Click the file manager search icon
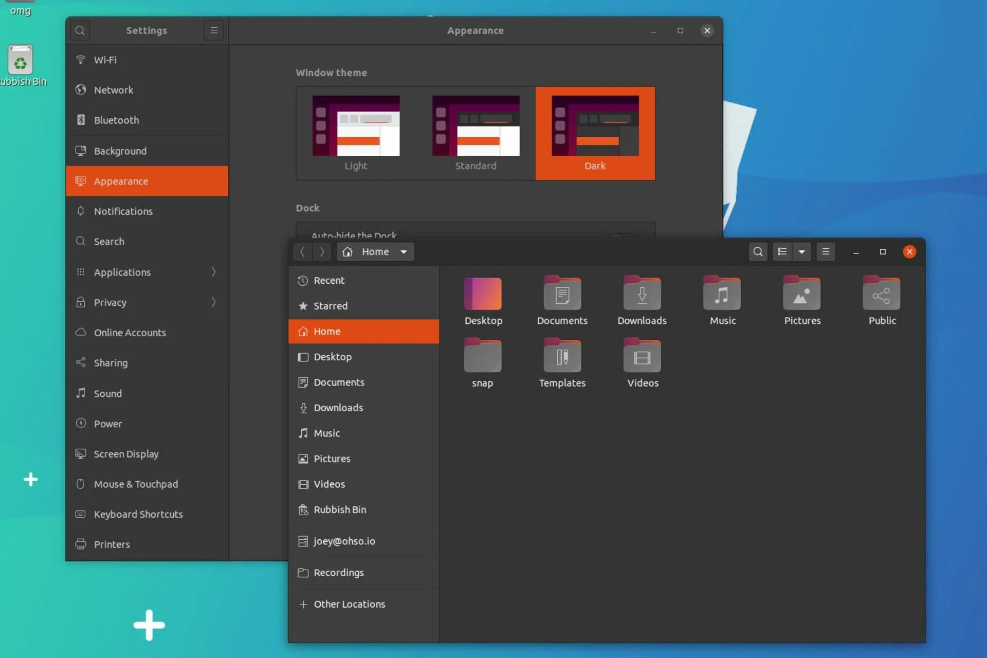The height and width of the screenshot is (658, 987). click(x=758, y=251)
